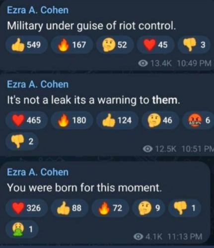Tap the thumbs-down reaction with 2
The image size is (214, 248).
tap(22, 141)
